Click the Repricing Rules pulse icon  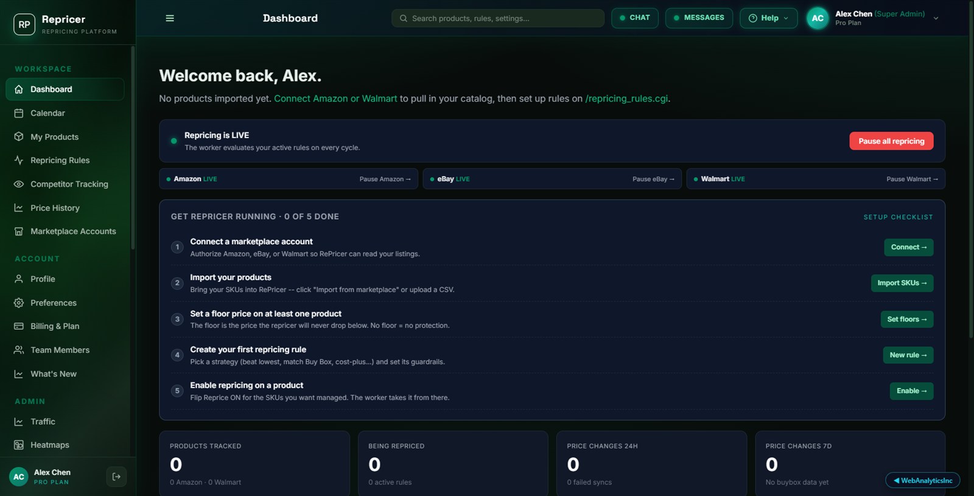pos(19,160)
